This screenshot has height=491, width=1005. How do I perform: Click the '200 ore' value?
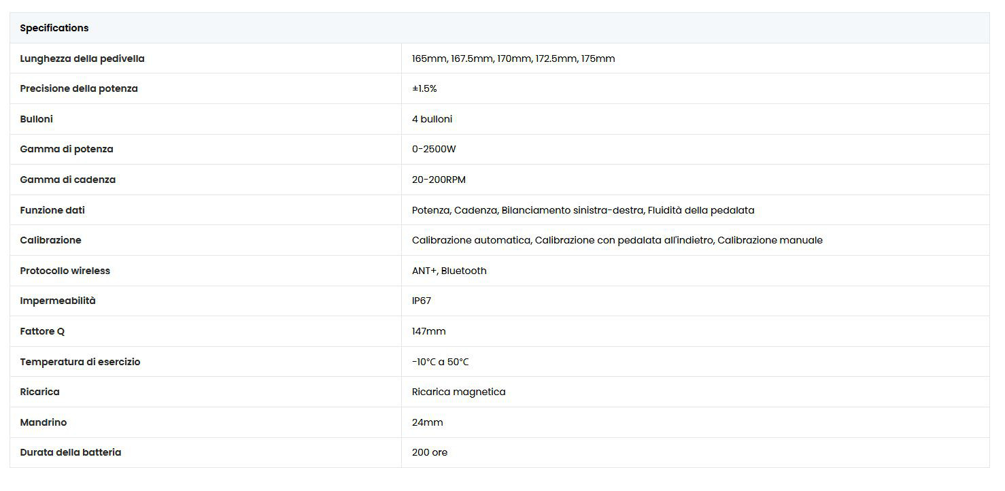point(430,452)
